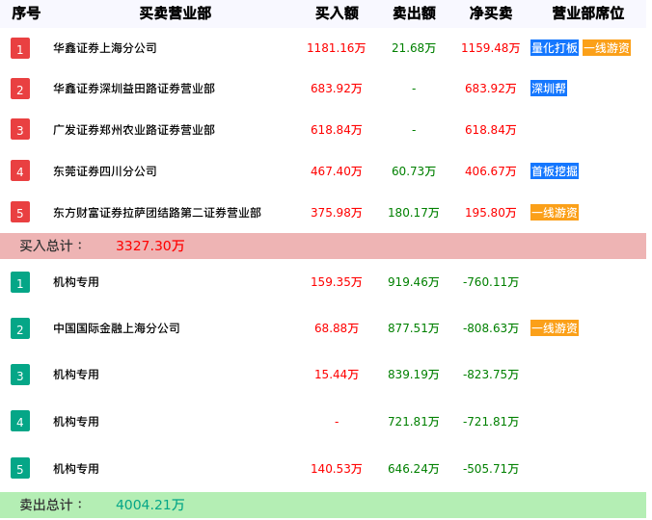The image size is (652, 520).
Task: Select 机构专用 in sell row 3
Action: pyautogui.click(x=76, y=375)
